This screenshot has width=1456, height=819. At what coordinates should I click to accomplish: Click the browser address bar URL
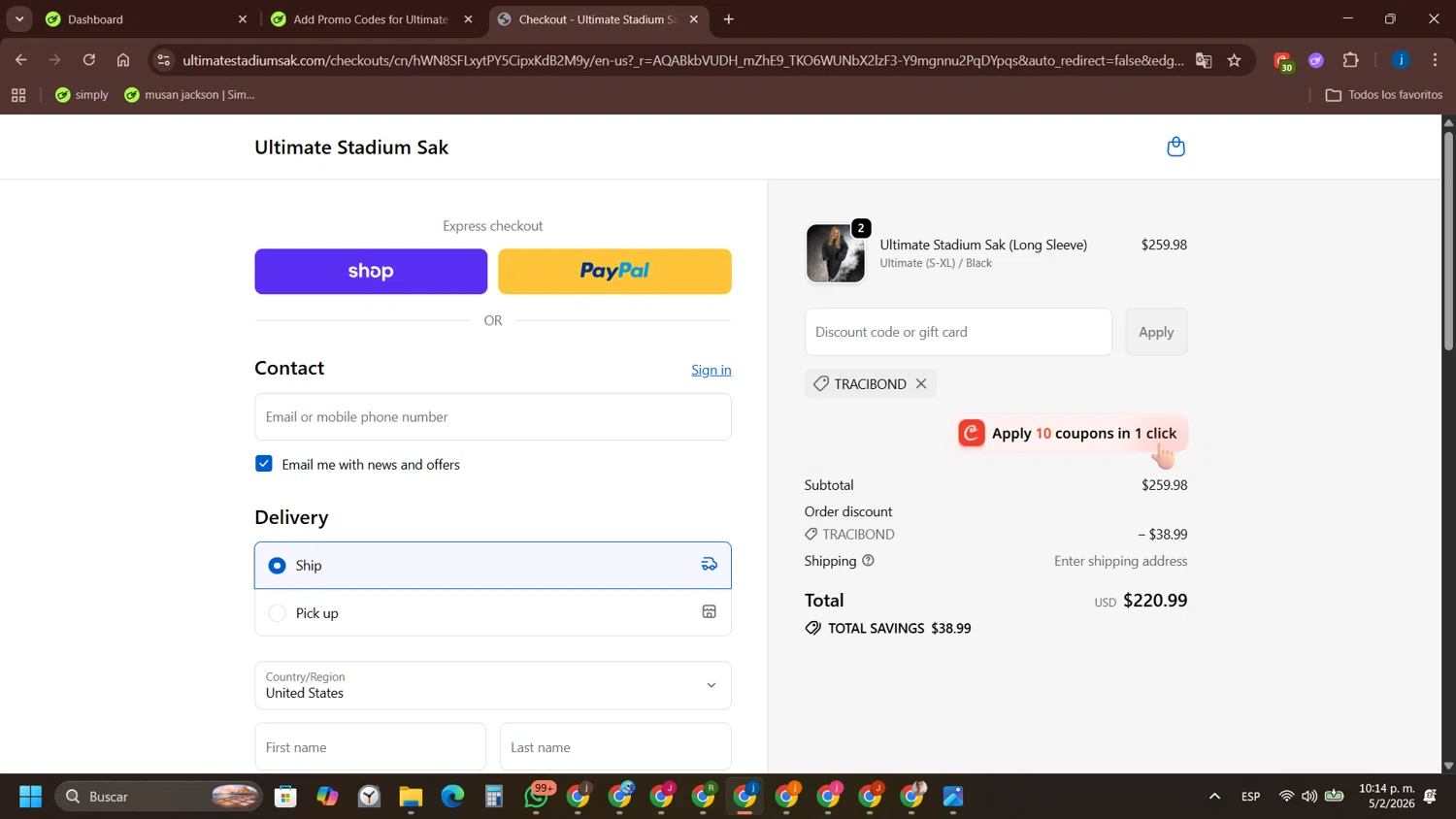pyautogui.click(x=682, y=60)
